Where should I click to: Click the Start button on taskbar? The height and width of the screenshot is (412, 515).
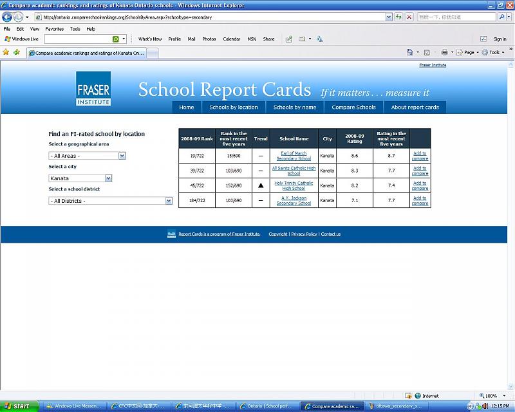(x=19, y=406)
